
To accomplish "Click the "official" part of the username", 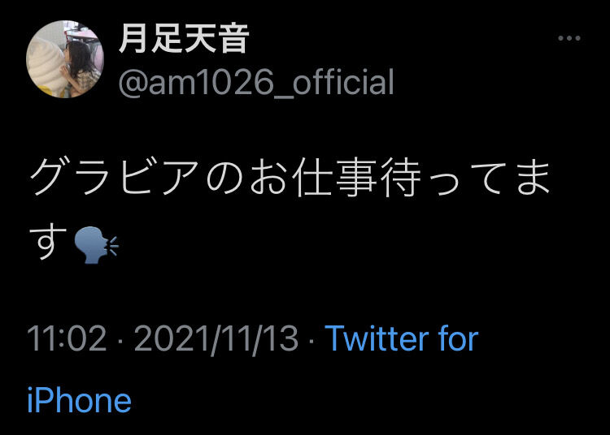I will 343,81.
